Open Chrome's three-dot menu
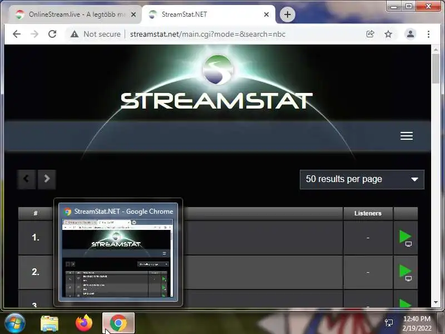445x334 pixels. [428, 34]
